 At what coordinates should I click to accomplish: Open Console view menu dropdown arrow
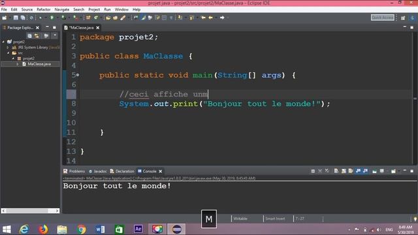point(399,171)
